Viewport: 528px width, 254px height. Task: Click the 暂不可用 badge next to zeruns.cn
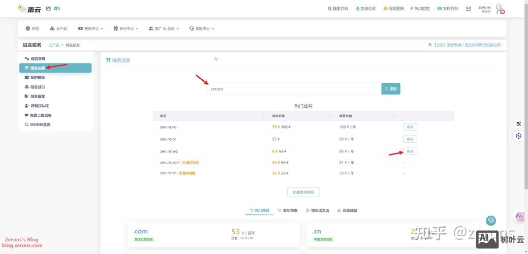187,173
